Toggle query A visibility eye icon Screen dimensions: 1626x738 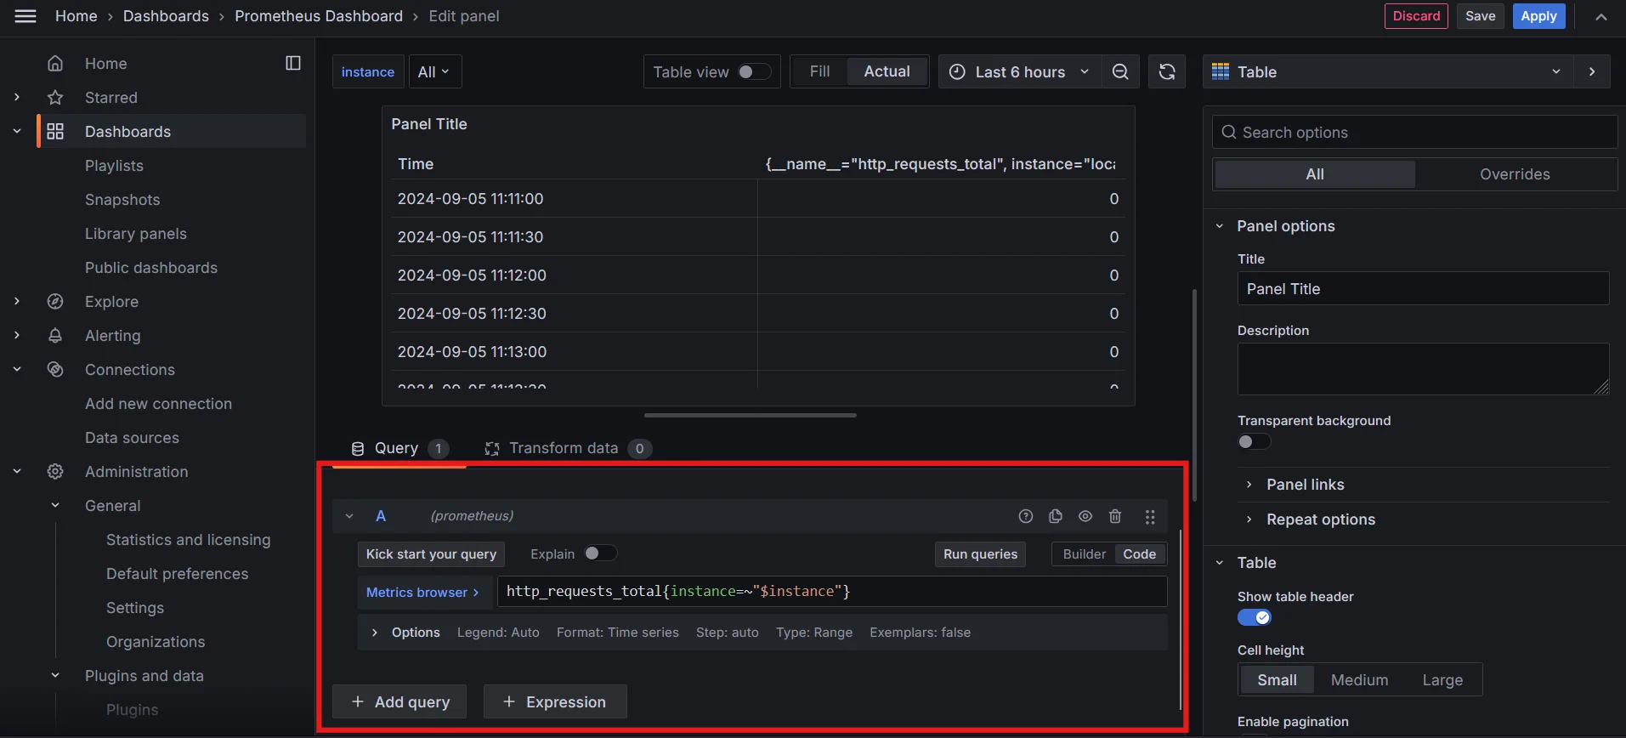[1085, 516]
